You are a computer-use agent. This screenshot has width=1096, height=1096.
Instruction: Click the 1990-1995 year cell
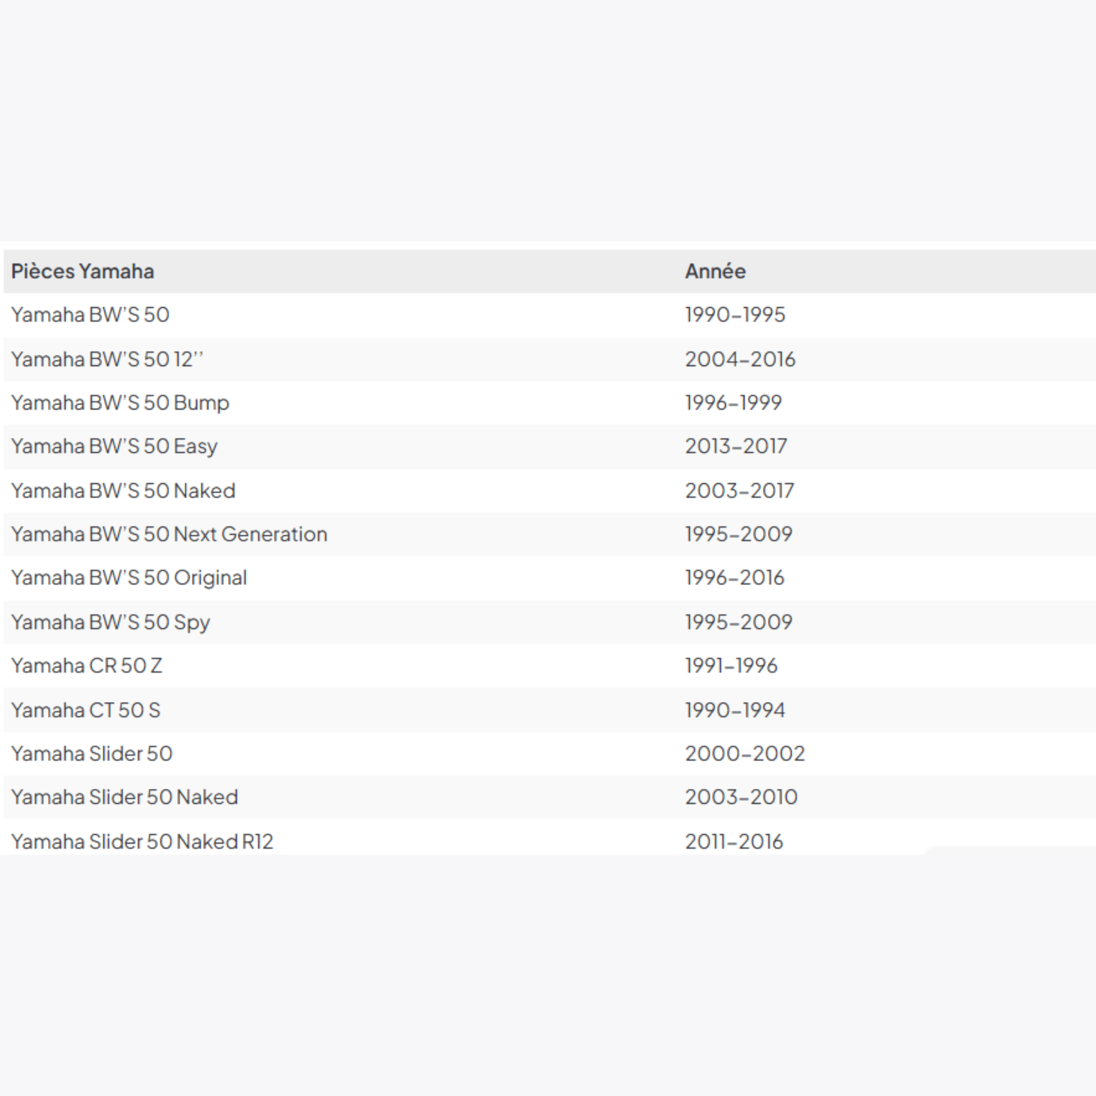tap(735, 315)
